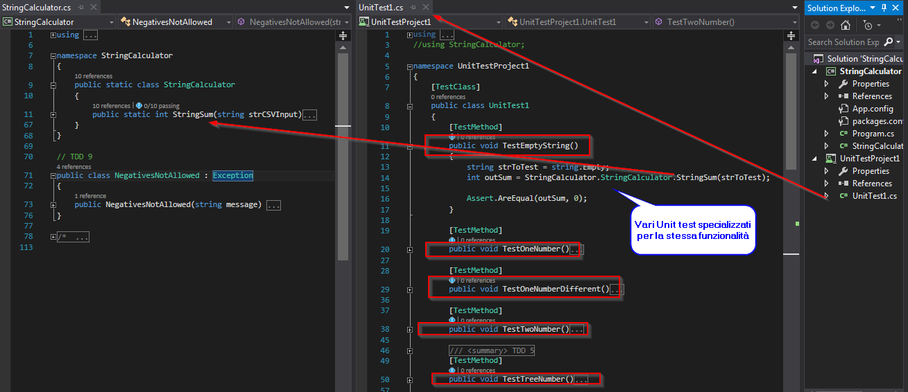Image resolution: width=908 pixels, height=392 pixels.
Task: Click the '10 references' CodeLens above StringSum
Action: click(x=111, y=106)
